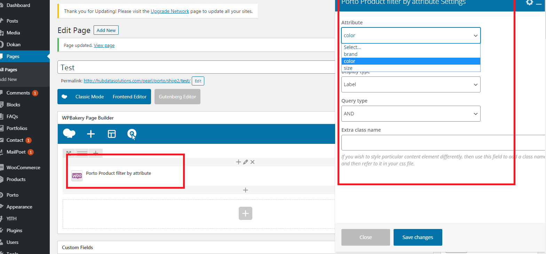
Task: Open the Query type dropdown set to AND
Action: (411, 114)
